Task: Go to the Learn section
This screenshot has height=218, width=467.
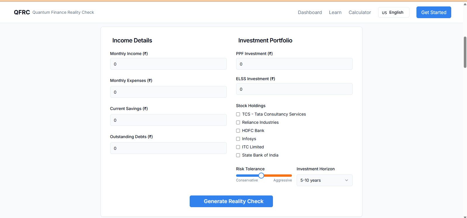Action: click(335, 12)
